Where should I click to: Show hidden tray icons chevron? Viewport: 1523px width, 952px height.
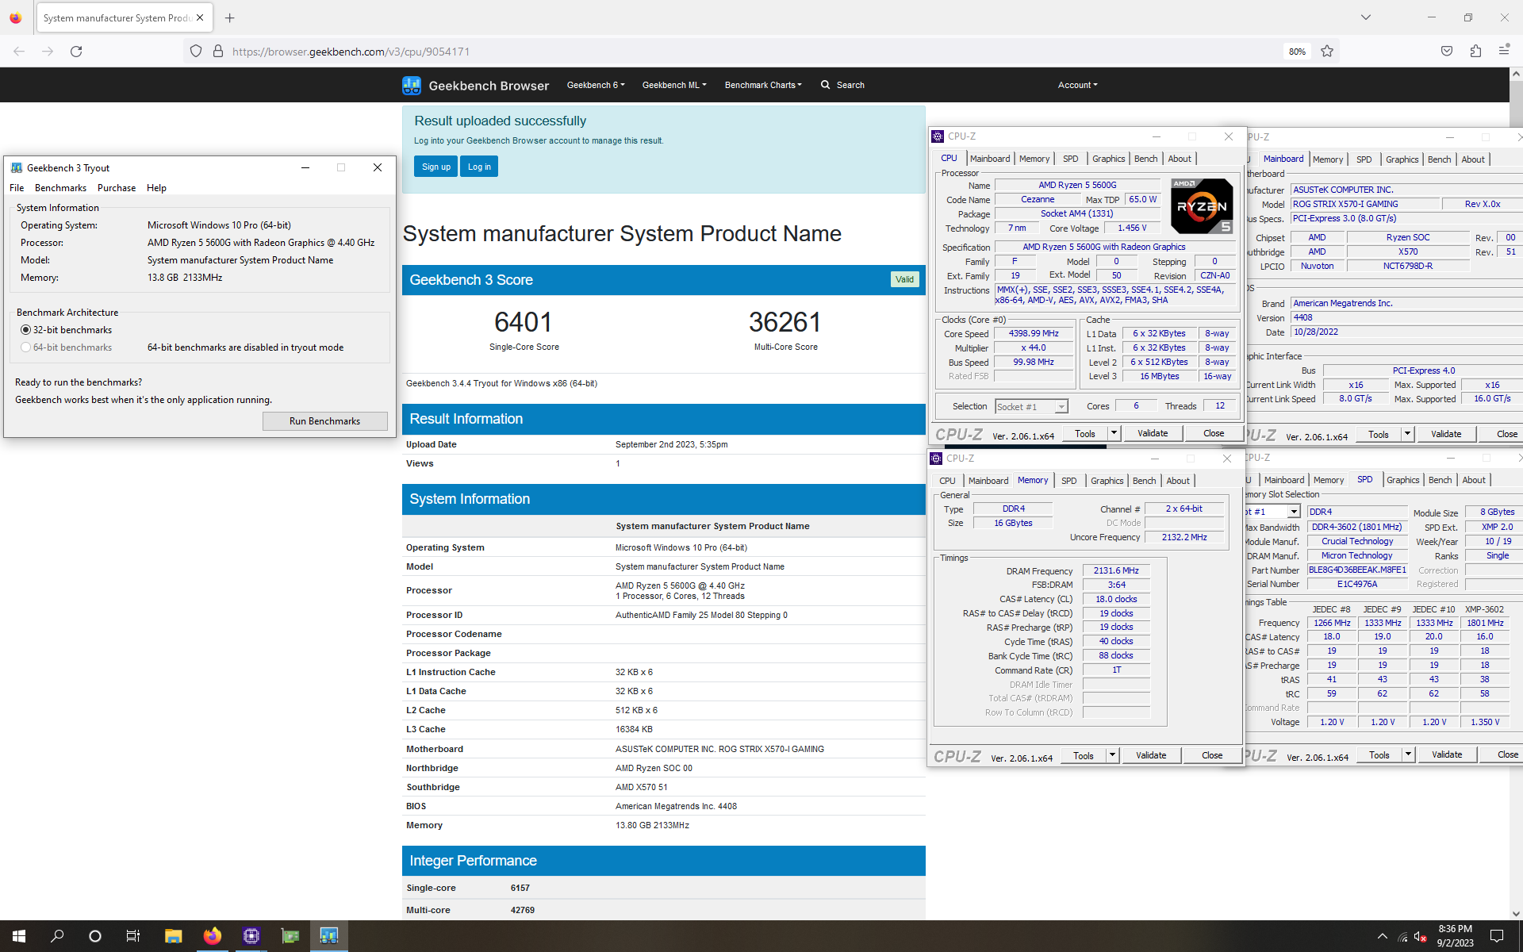coord(1383,936)
